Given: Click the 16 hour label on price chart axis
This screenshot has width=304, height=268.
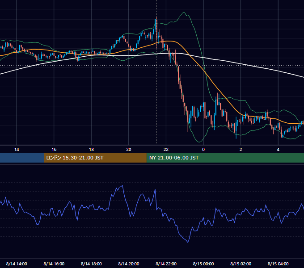Looking at the screenshot, I should (54, 150).
